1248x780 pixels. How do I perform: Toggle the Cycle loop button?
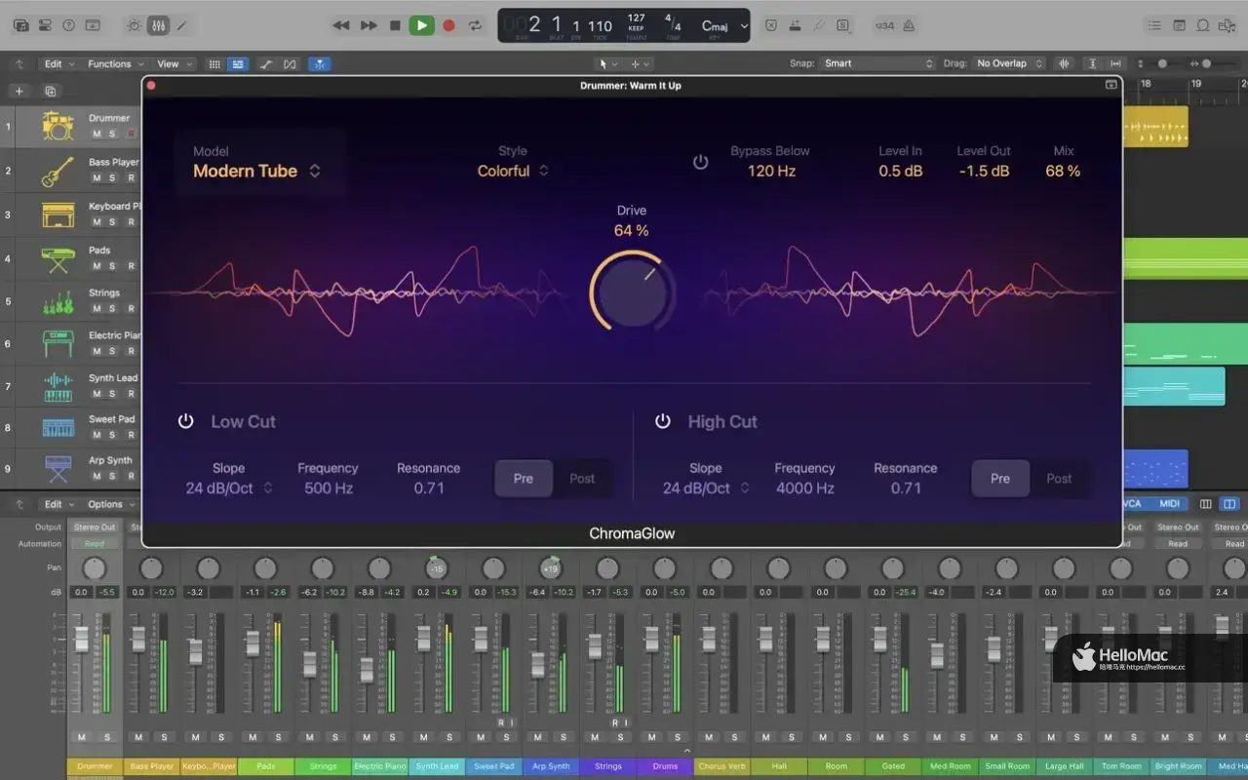click(475, 25)
